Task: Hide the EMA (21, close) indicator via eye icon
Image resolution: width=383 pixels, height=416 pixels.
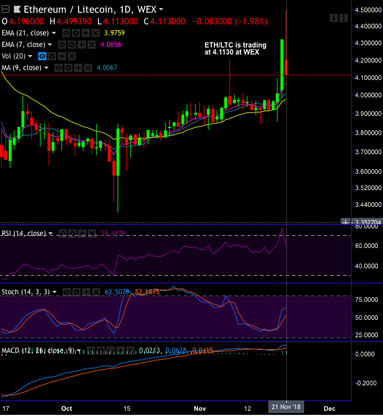Action: click(x=66, y=33)
